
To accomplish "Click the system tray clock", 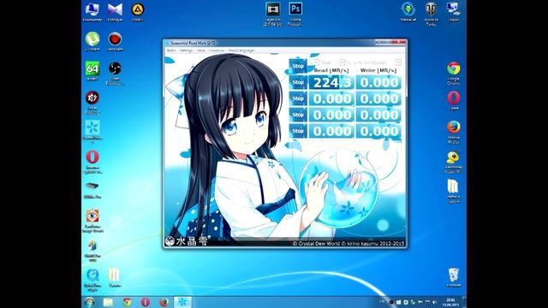I will tap(450, 302).
